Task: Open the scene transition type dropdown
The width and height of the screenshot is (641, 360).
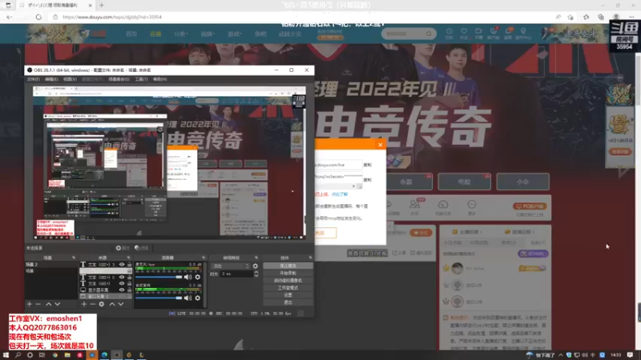Action: pos(230,266)
